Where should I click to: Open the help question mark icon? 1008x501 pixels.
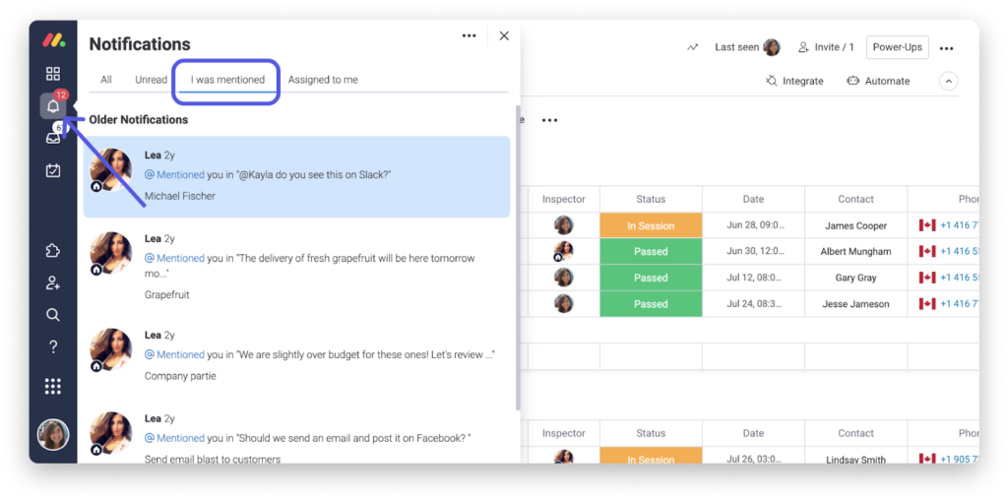pyautogui.click(x=53, y=346)
